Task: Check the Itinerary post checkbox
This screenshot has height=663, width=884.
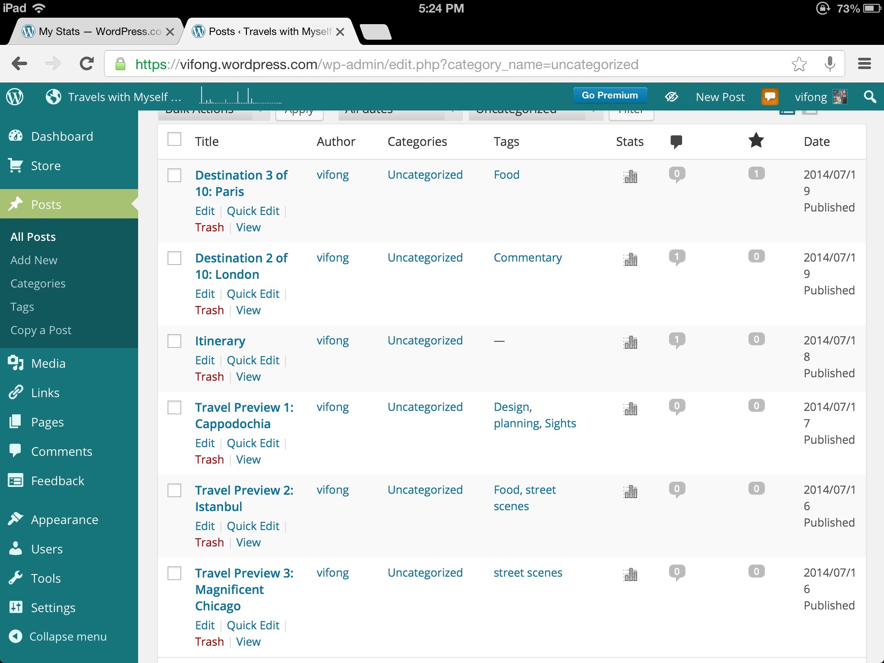Action: [x=174, y=341]
